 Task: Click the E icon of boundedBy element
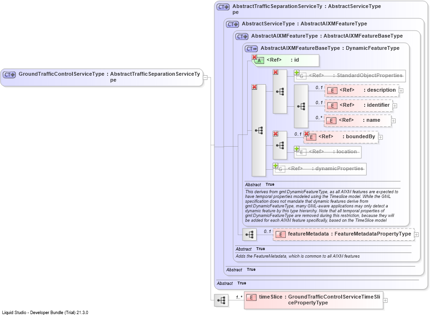pyautogui.click(x=311, y=137)
